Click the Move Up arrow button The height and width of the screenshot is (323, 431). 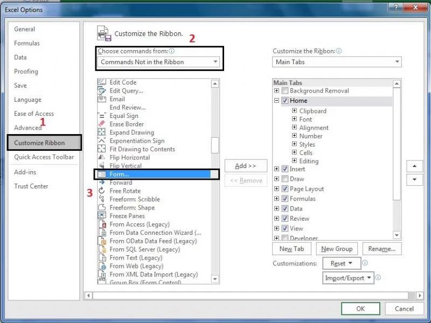pyautogui.click(x=414, y=166)
